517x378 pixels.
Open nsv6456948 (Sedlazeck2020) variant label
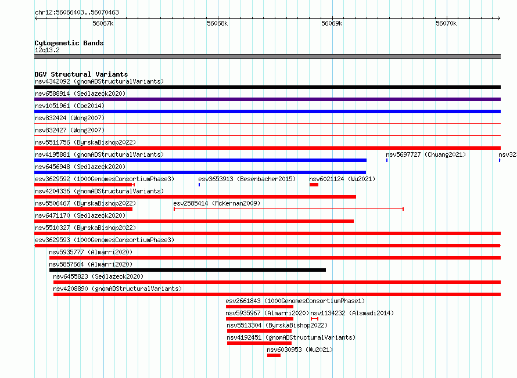[x=80, y=167]
